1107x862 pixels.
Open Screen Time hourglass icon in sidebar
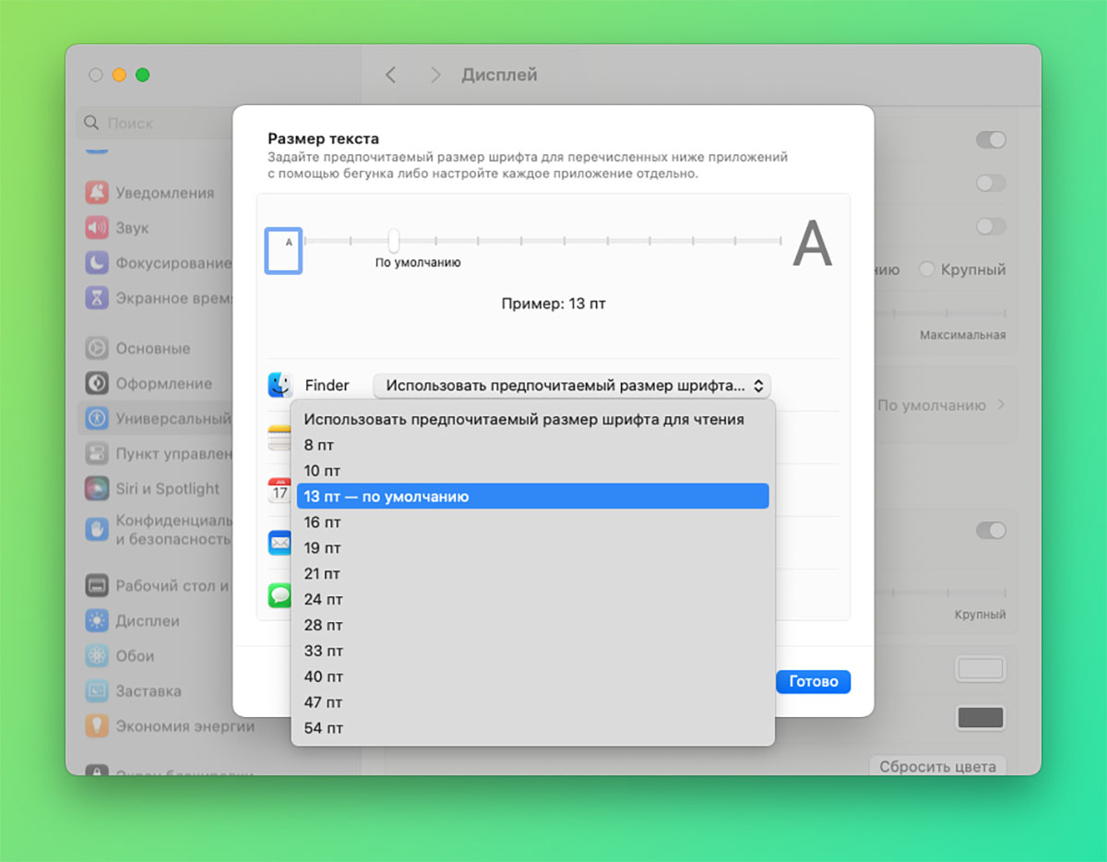(x=97, y=297)
